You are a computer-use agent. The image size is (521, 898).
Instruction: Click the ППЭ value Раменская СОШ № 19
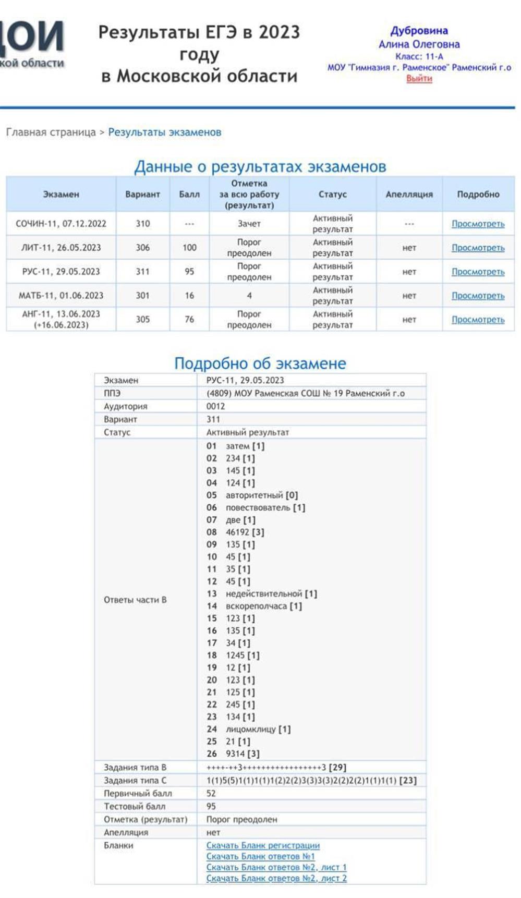coord(306,393)
